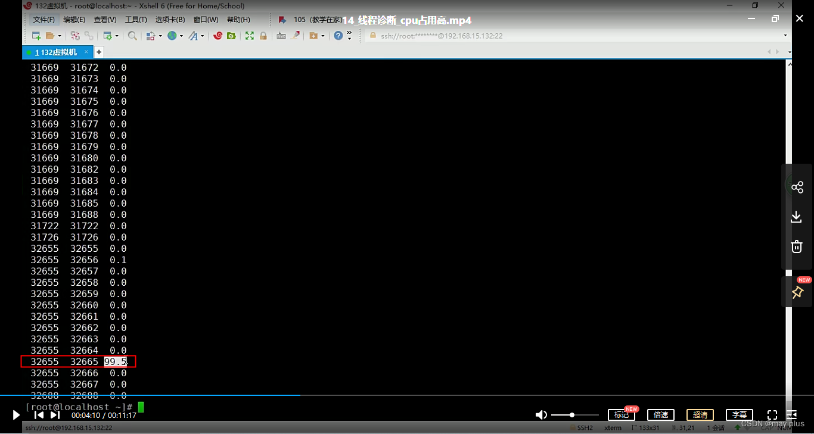
Task: Play the video with the play button
Action: 16,415
